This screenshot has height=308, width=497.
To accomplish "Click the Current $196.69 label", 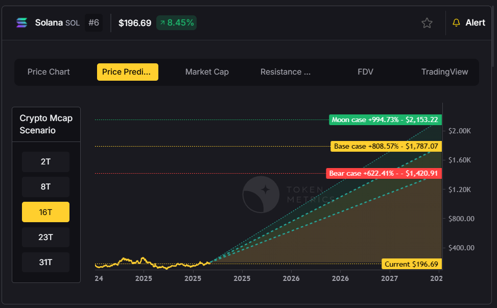I will coord(411,264).
